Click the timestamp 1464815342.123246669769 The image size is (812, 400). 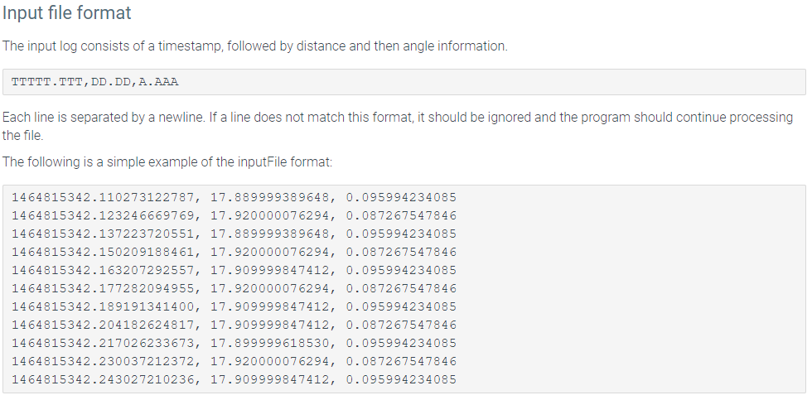pyautogui.click(x=103, y=216)
